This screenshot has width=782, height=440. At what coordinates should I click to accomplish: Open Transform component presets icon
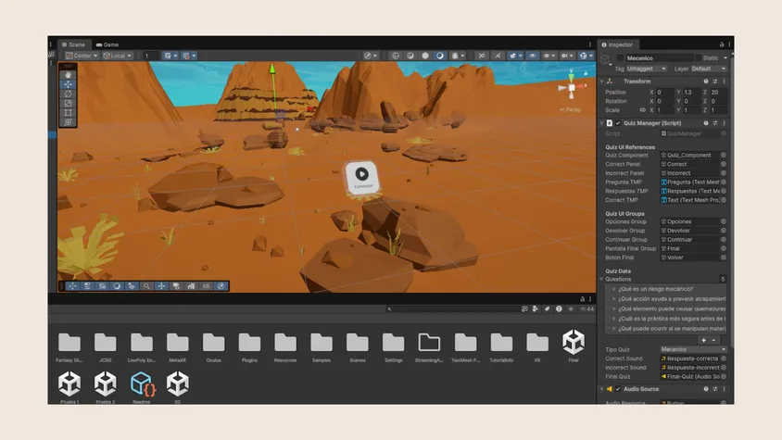pyautogui.click(x=714, y=82)
